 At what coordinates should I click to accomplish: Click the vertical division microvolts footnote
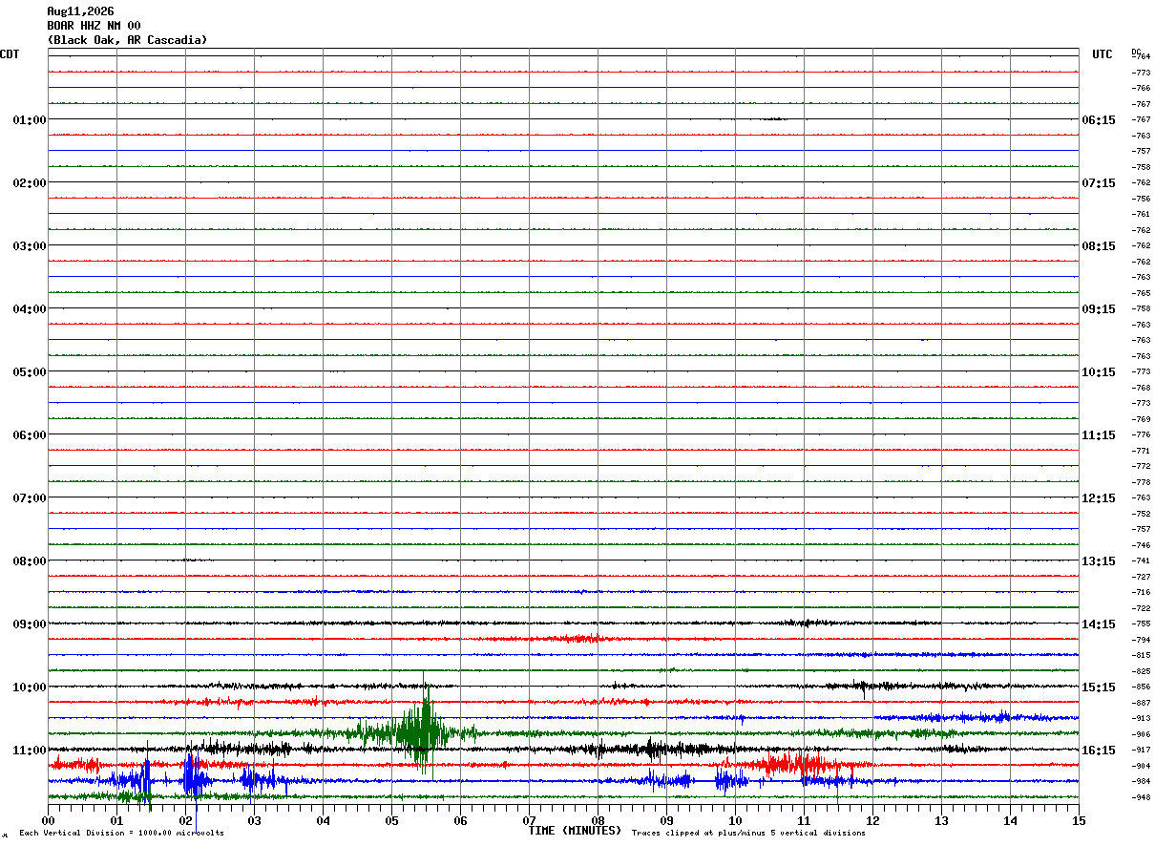(x=121, y=833)
